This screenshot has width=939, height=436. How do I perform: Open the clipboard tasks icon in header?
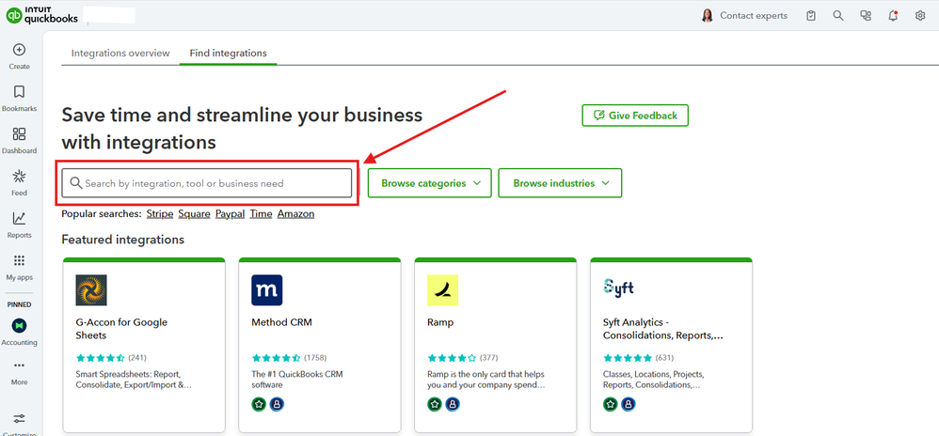click(811, 16)
